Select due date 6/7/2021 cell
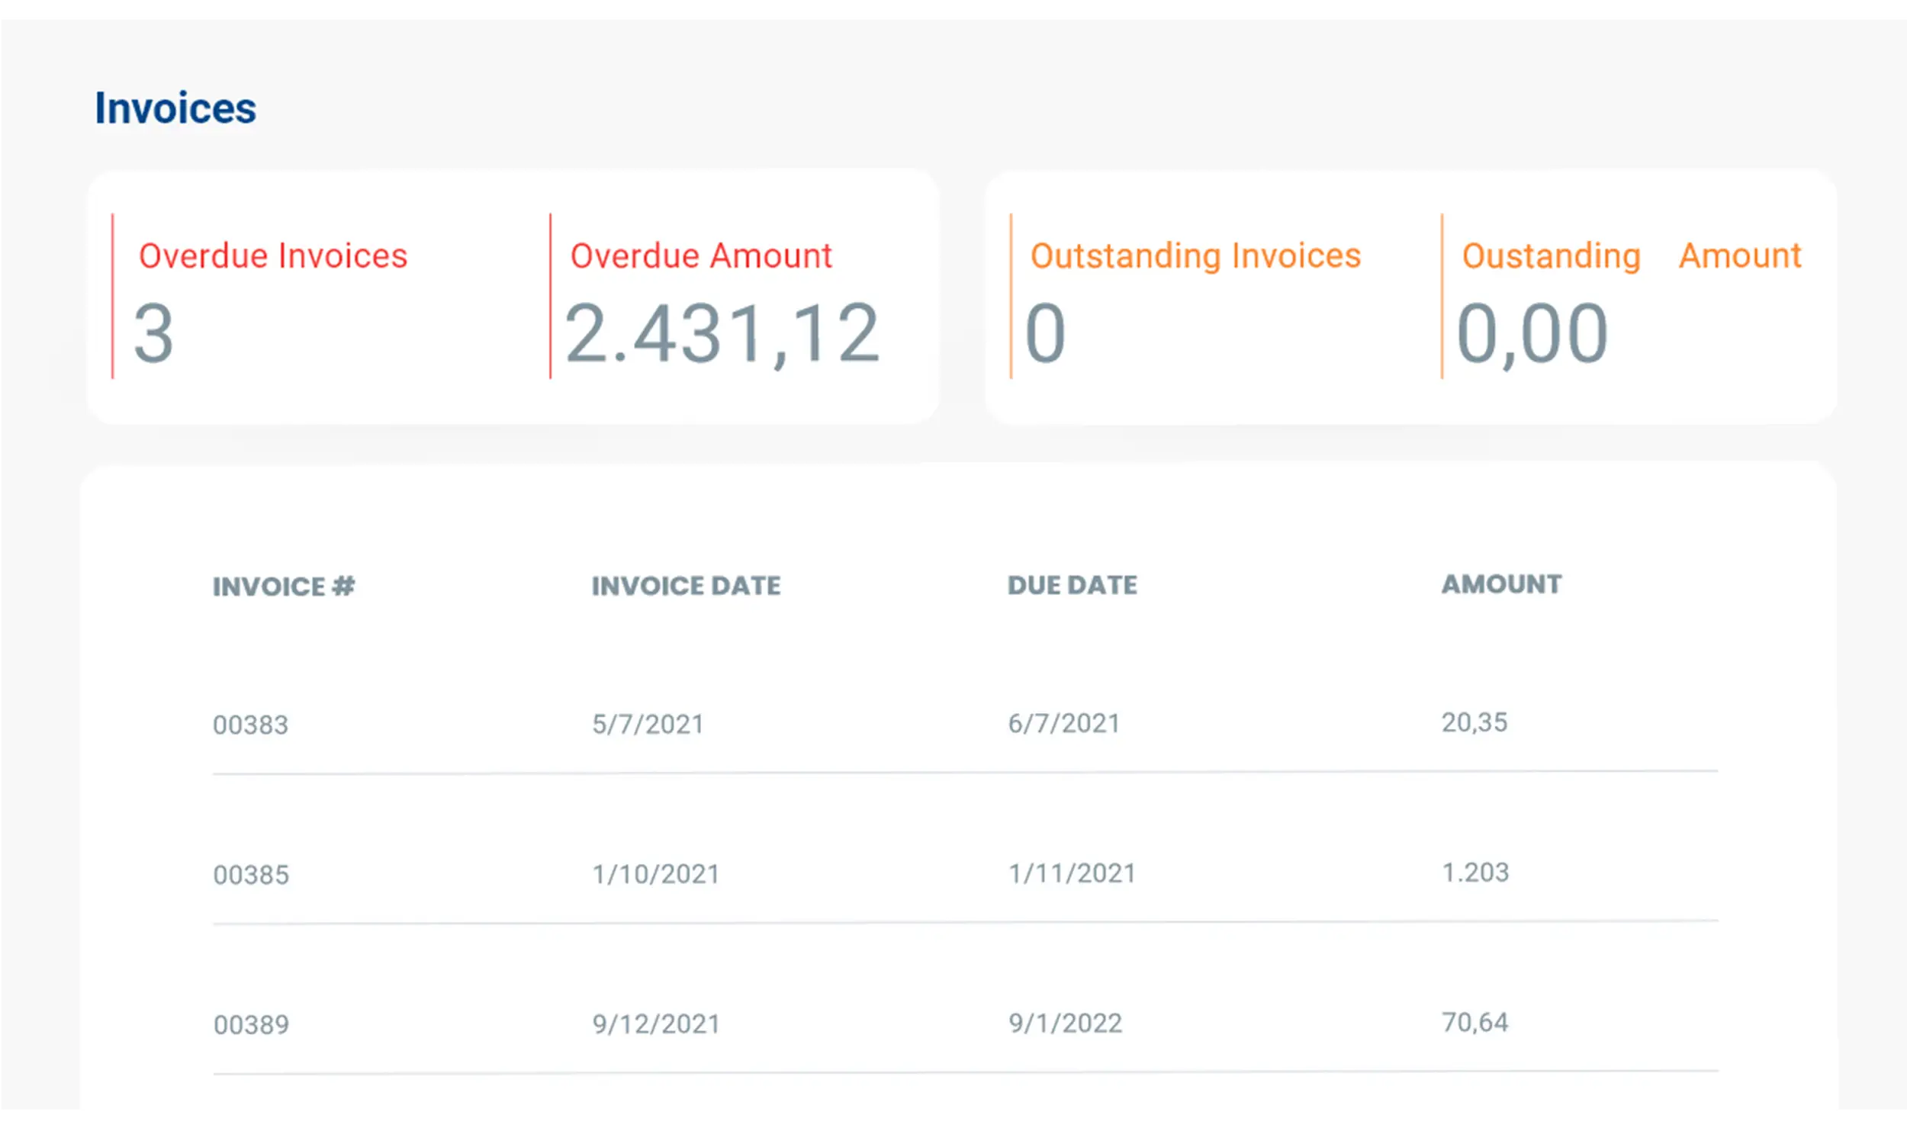 (x=1064, y=723)
